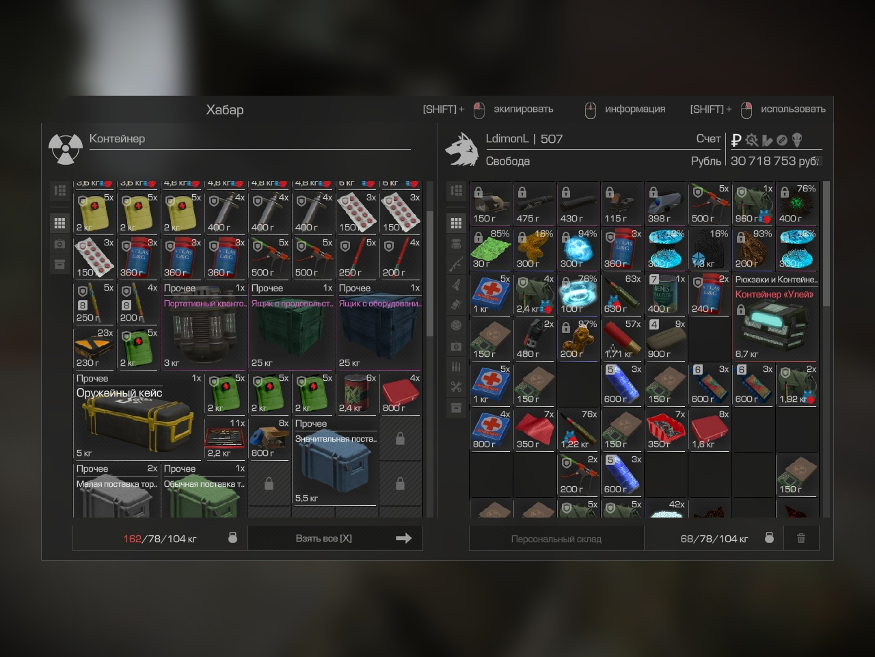Viewport: 875px width, 657px height.
Task: Filter loot container by medical items
Action: tap(59, 243)
